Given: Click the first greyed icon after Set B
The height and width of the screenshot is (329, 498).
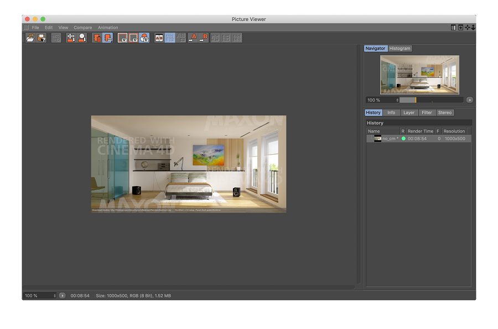Looking at the screenshot, I should 215,38.
